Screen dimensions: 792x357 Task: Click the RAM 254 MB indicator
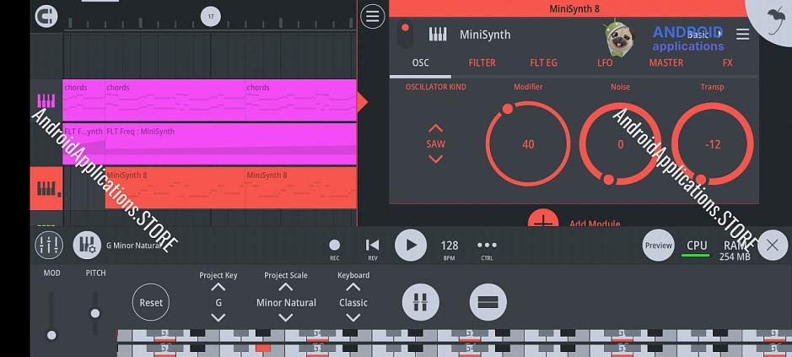735,251
